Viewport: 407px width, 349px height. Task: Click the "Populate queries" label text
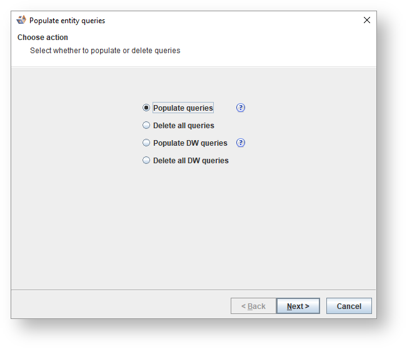(183, 108)
